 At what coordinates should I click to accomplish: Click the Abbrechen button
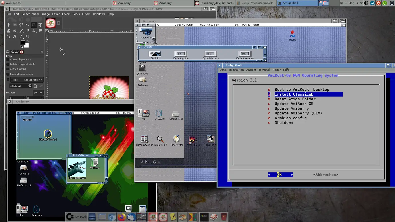pyautogui.click(x=325, y=175)
